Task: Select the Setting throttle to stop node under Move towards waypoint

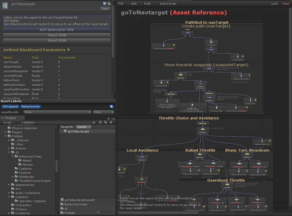Action: tap(241, 77)
